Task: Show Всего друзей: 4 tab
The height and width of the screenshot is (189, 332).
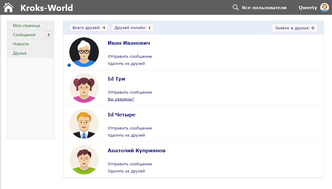Action: tap(89, 28)
